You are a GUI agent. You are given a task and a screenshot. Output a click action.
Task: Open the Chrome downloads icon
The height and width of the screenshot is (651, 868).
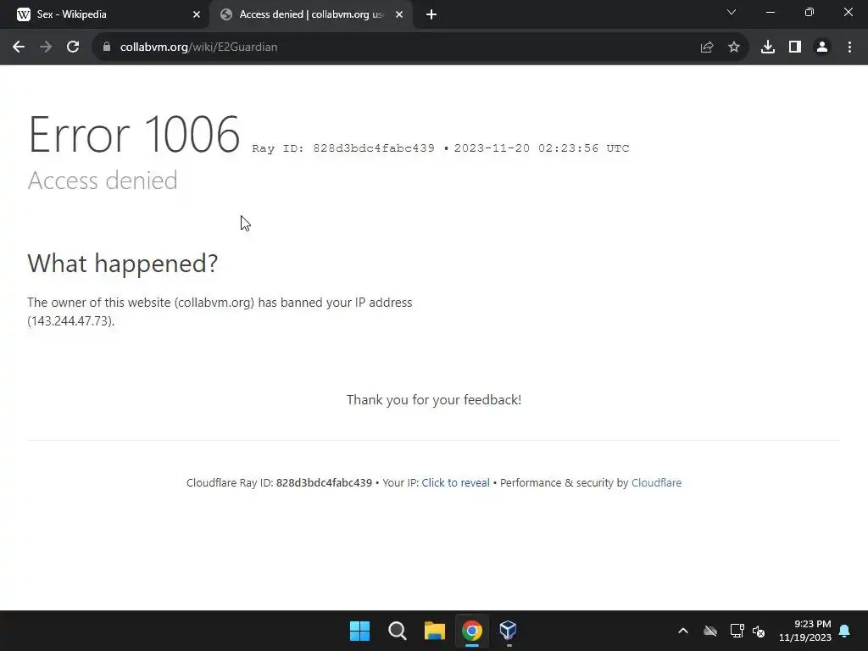pyautogui.click(x=768, y=47)
